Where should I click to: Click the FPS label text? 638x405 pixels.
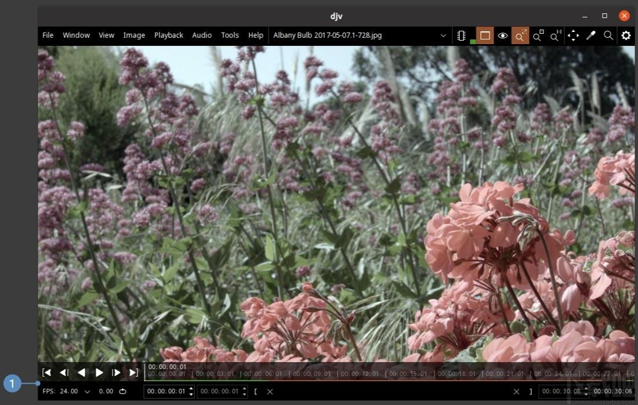coord(48,391)
